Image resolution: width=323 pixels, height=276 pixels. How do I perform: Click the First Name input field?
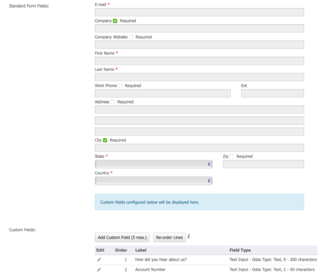[200, 61]
